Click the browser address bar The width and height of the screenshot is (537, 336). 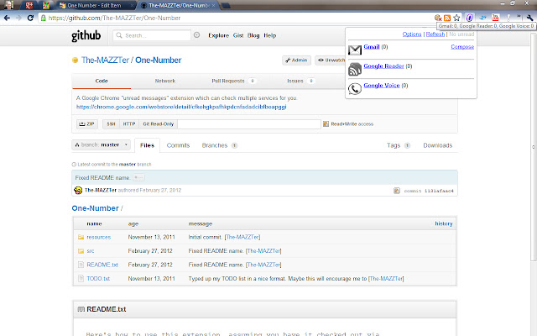pyautogui.click(x=237, y=18)
